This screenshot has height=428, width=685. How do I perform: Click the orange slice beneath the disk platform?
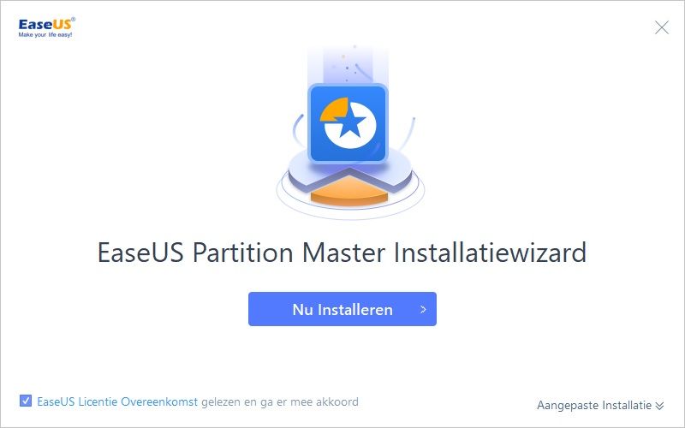coord(349,191)
